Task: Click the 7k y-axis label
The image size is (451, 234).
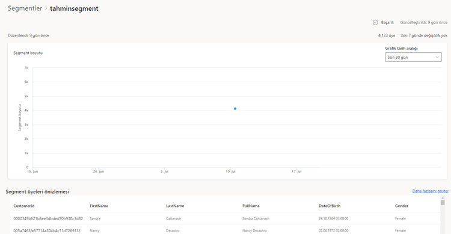Action: tap(26, 68)
